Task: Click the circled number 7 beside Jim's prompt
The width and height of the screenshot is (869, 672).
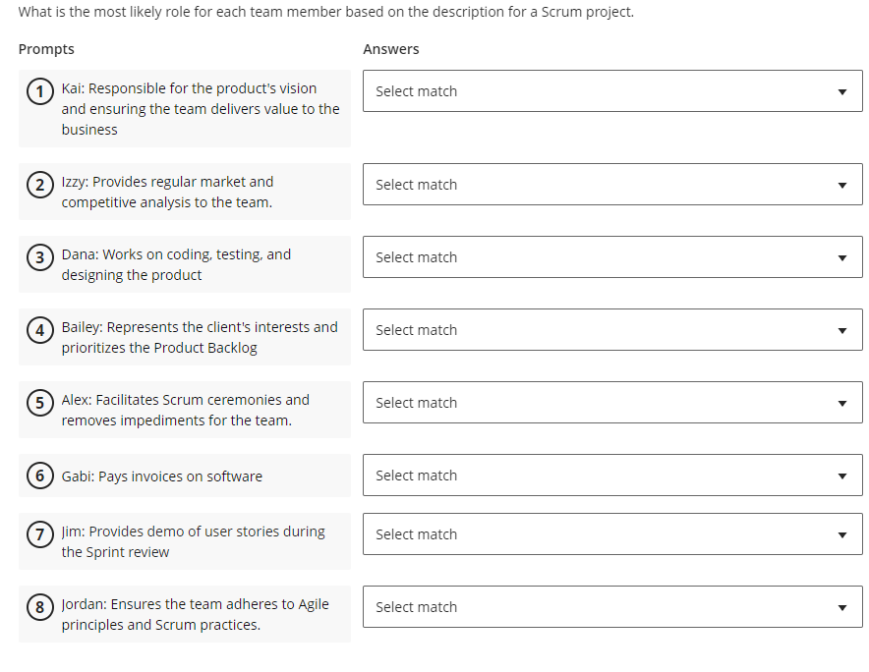Action: tap(39, 533)
